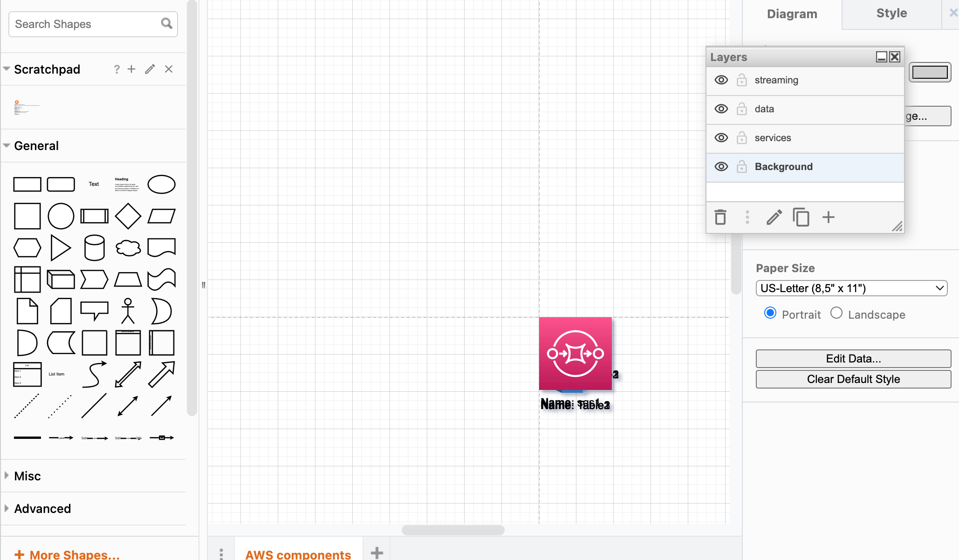Switch to the Style tab
Image resolution: width=959 pixels, height=560 pixels.
pos(891,13)
